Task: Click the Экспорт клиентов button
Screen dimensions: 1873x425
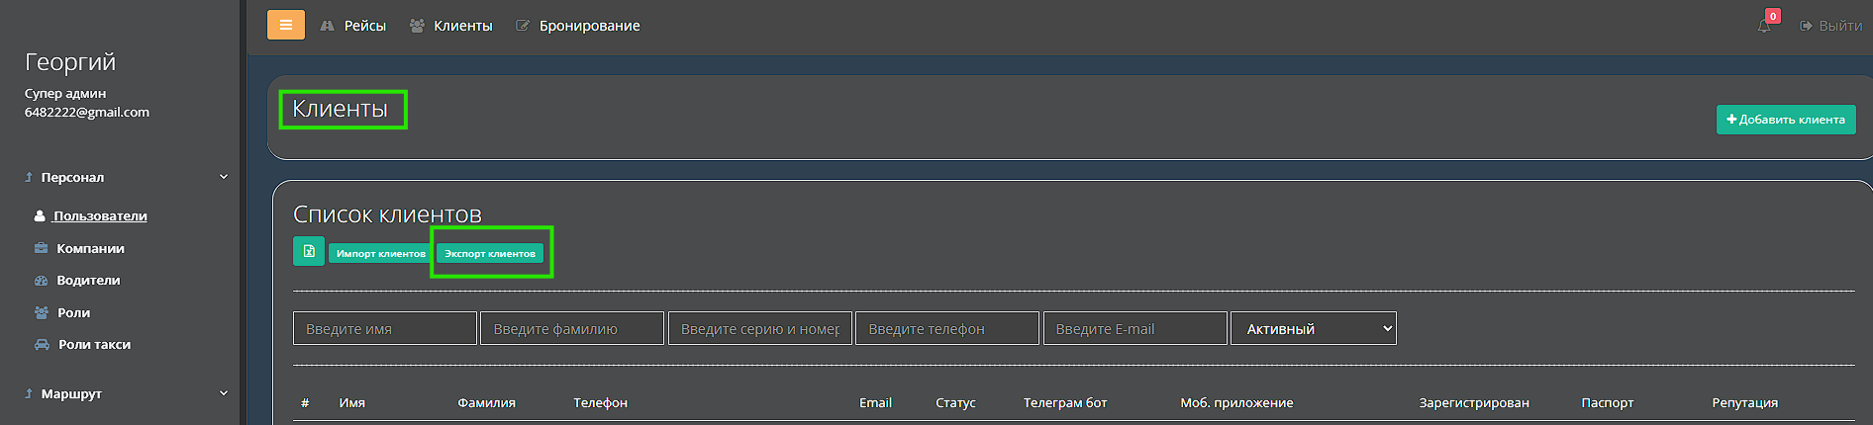Action: point(490,254)
